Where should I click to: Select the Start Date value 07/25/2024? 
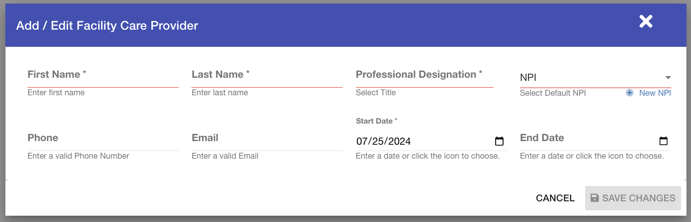384,141
